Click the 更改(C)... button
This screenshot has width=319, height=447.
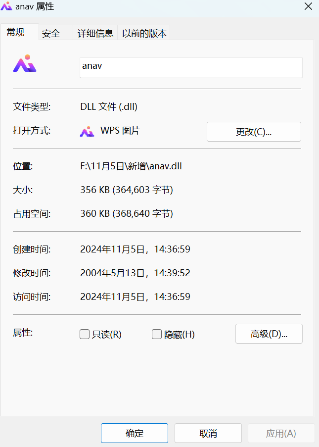click(x=254, y=132)
